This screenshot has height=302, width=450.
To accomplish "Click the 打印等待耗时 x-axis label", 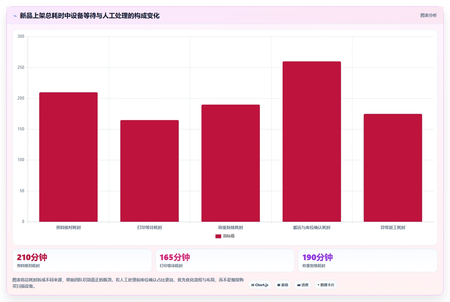I will [x=150, y=227].
